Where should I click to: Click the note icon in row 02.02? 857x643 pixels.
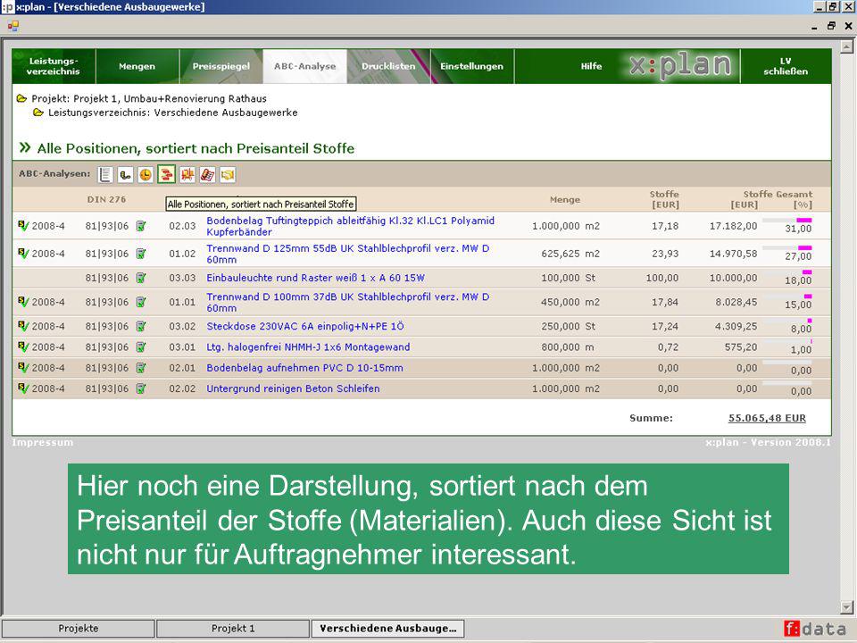click(x=141, y=388)
